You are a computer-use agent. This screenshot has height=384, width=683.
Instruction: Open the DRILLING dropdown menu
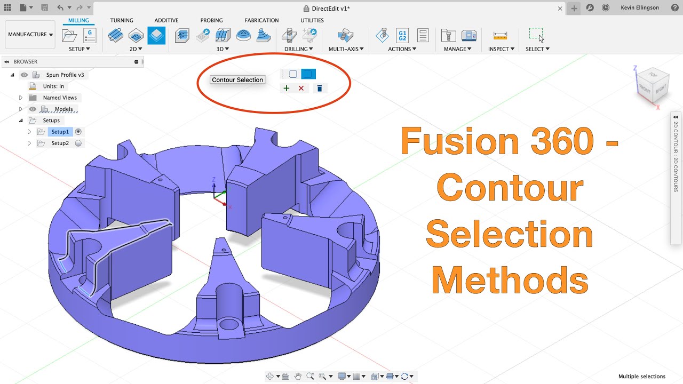[x=298, y=49]
